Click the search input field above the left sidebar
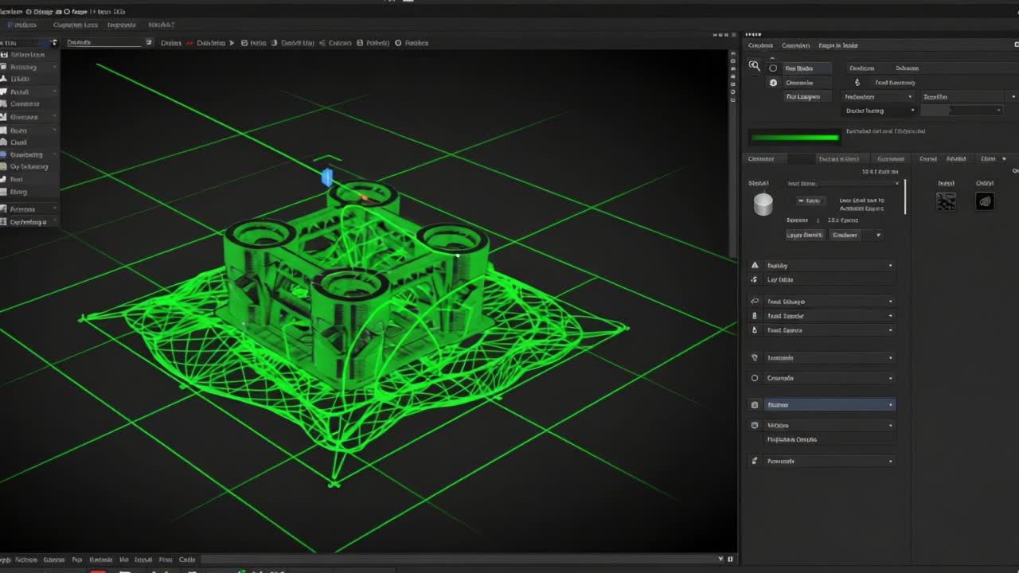This screenshot has height=573, width=1019. click(x=107, y=42)
